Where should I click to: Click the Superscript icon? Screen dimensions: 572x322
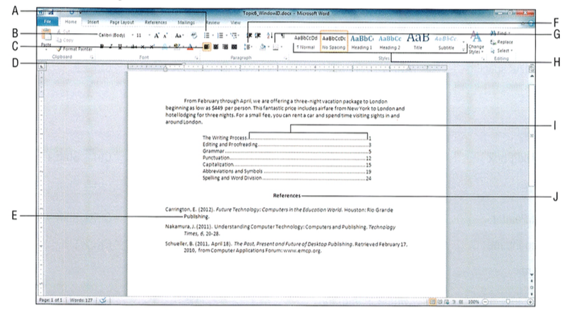click(152, 47)
